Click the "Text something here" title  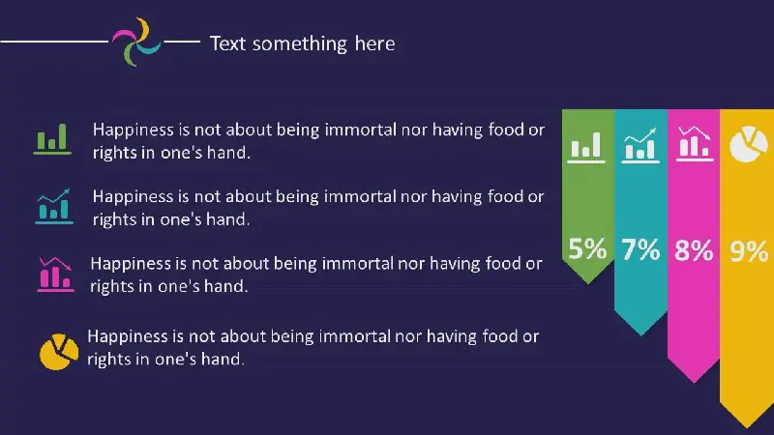coord(302,43)
